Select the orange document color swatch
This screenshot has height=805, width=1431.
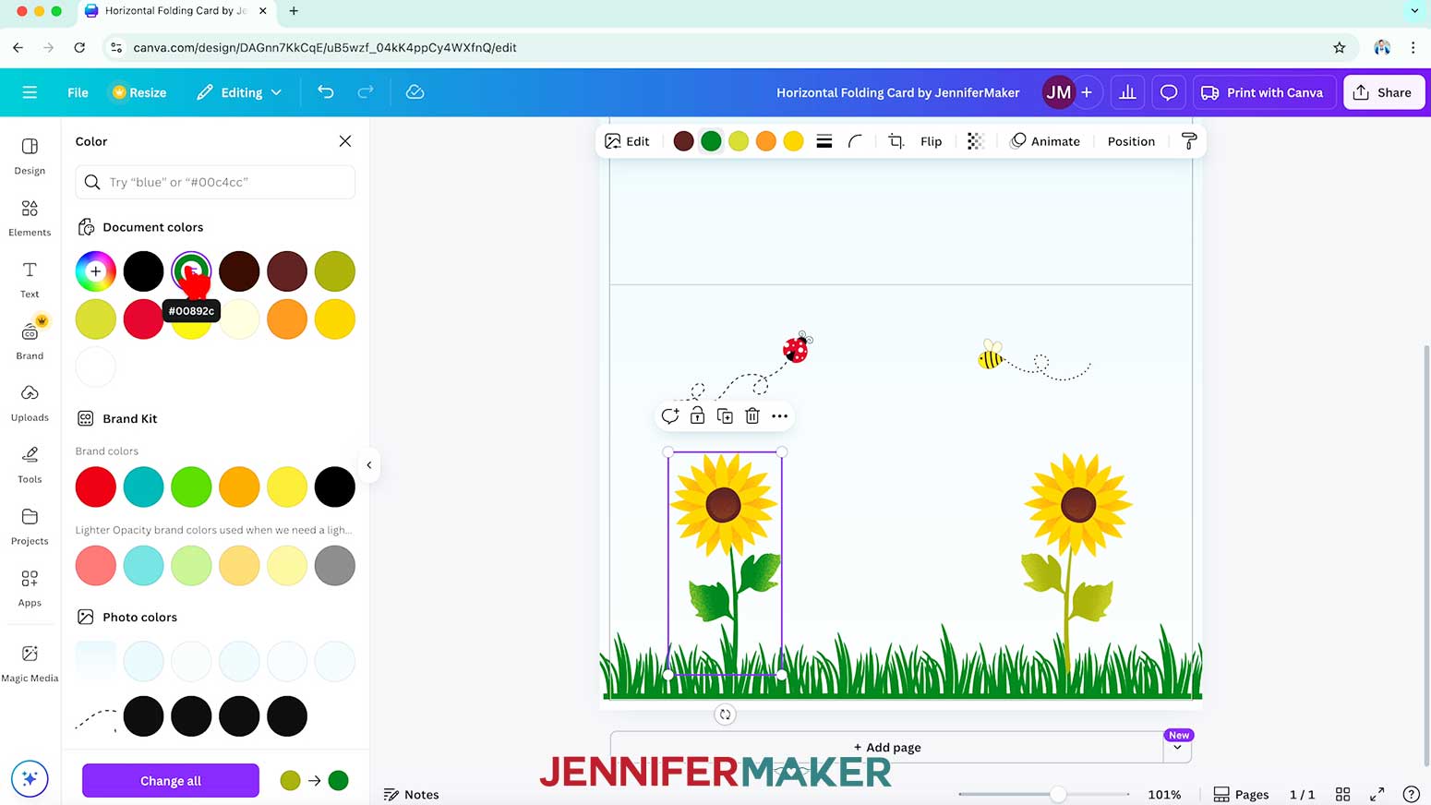(x=287, y=319)
